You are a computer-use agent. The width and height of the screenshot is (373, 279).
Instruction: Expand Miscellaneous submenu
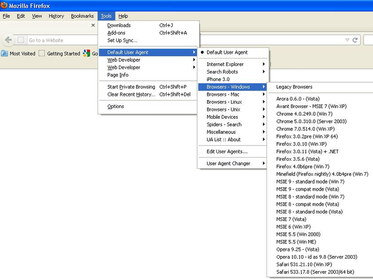click(233, 132)
